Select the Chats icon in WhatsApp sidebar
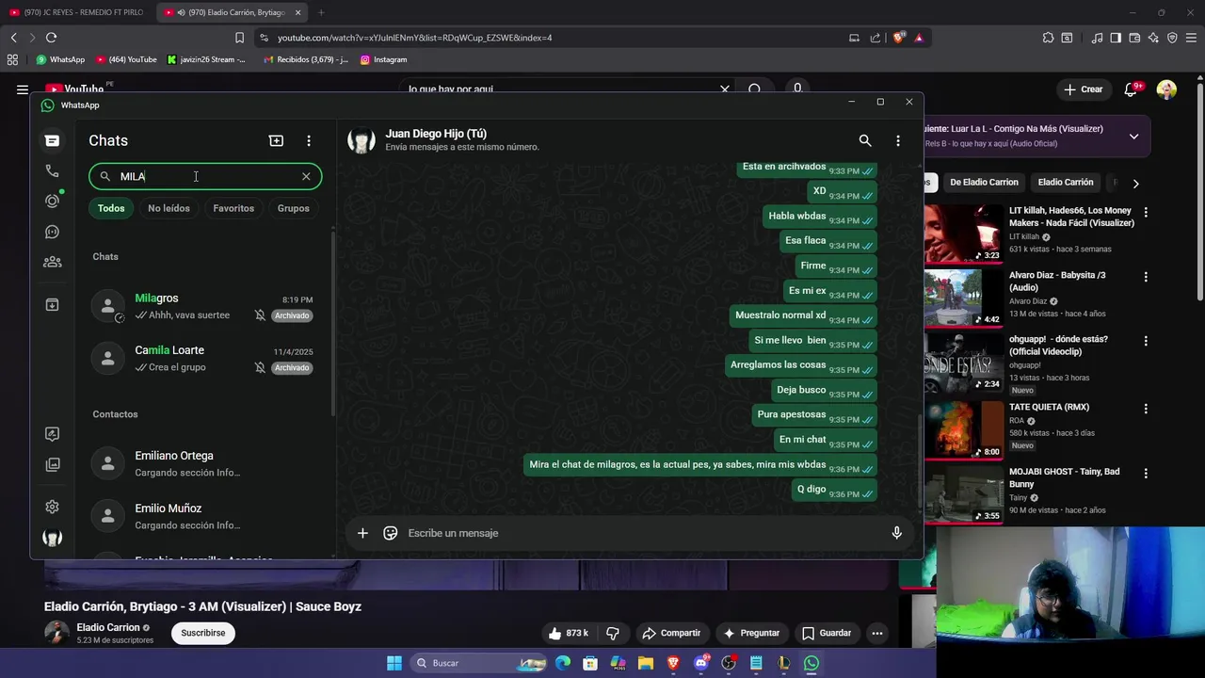The width and height of the screenshot is (1205, 678). [52, 140]
